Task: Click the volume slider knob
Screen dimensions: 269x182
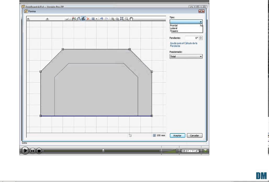Action: [177, 150]
